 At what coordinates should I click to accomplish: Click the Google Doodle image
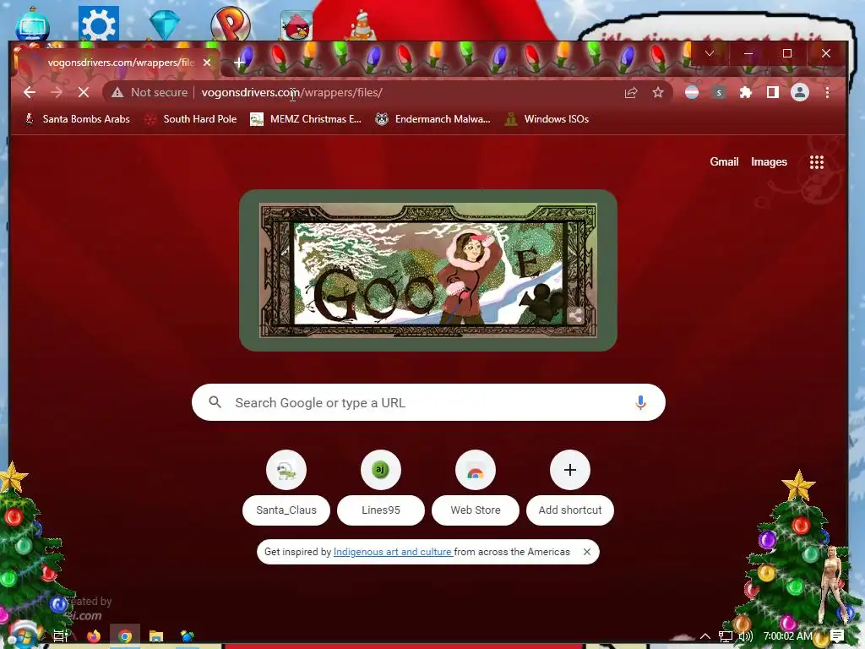(428, 270)
